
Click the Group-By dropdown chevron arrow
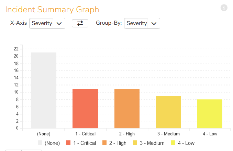pos(154,23)
